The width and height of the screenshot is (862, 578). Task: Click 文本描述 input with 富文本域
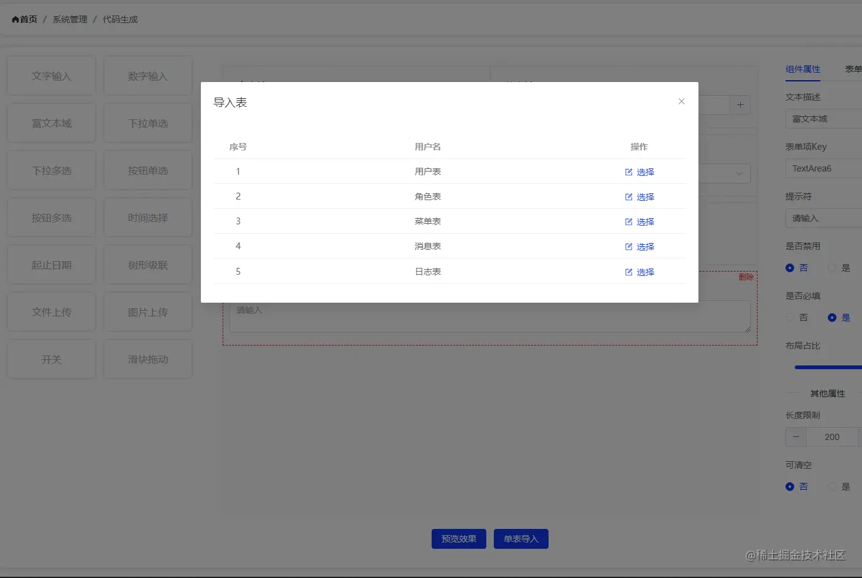click(x=823, y=119)
